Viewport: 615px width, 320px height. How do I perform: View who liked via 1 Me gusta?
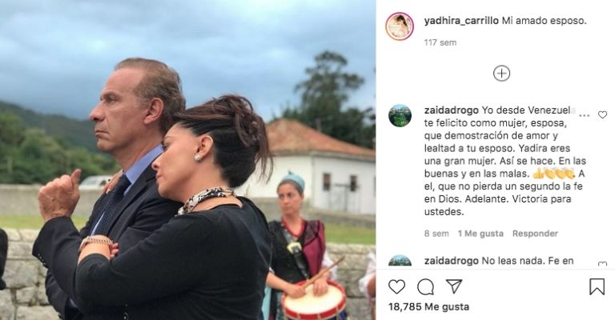coord(480,234)
